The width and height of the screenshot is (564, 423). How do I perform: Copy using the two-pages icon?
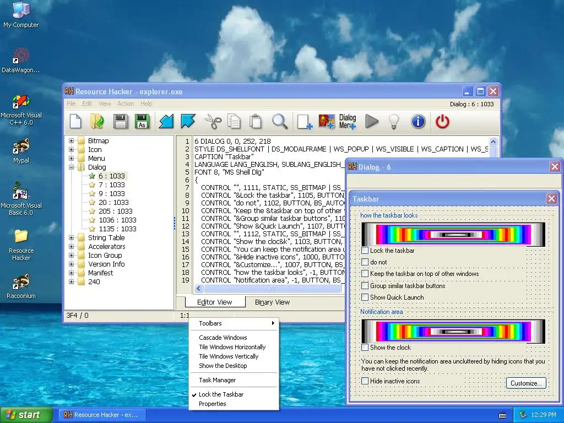pos(234,121)
